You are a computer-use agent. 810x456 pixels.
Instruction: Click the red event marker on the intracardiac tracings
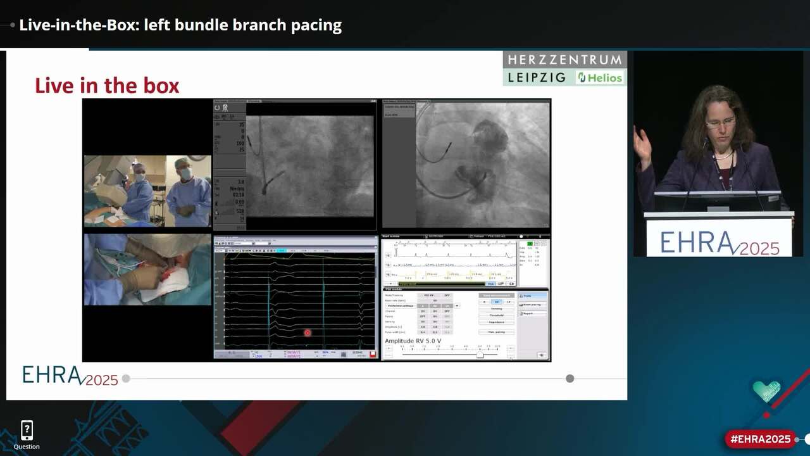point(308,332)
